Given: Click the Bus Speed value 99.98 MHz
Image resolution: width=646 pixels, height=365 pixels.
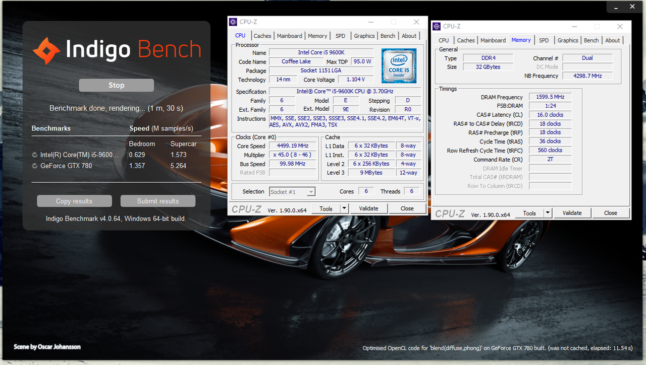Looking at the screenshot, I should (x=292, y=164).
